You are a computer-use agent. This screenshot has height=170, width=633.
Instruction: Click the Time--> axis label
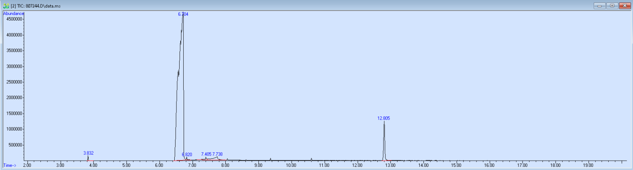(9, 165)
